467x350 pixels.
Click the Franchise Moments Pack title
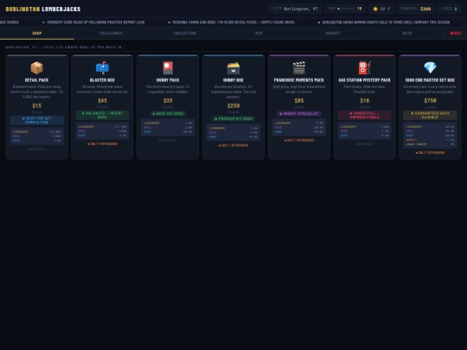click(x=298, y=80)
